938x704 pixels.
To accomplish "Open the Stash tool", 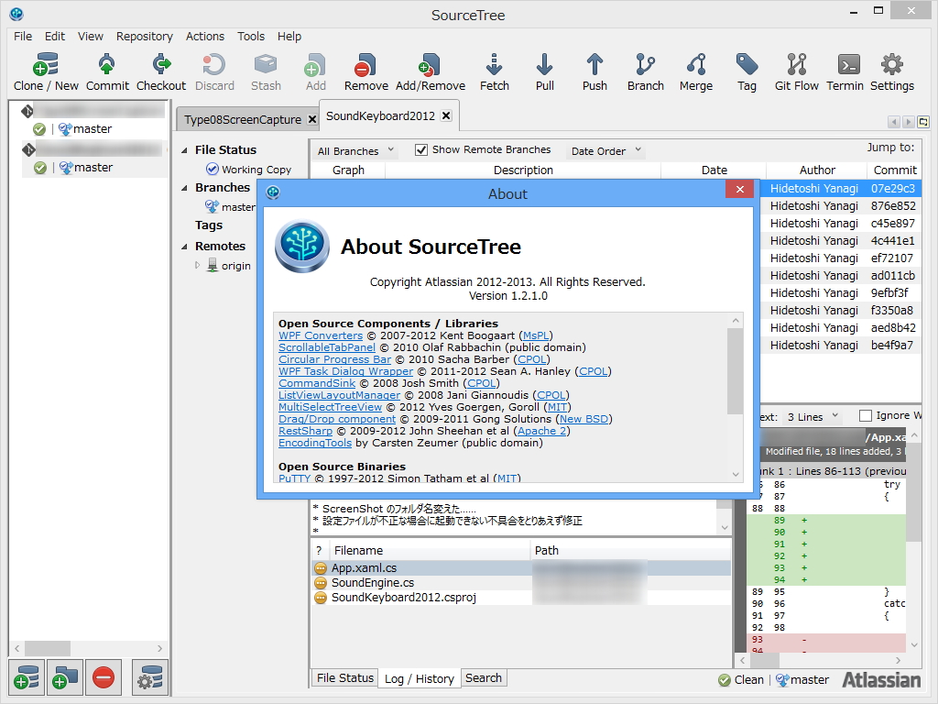I will 266,71.
